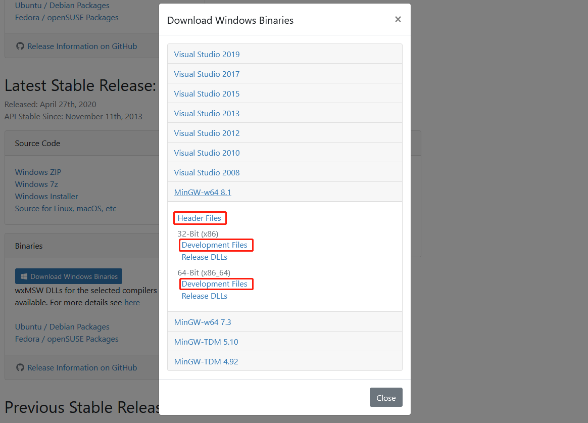Click the GitHub icon in the top release panel

[x=20, y=46]
